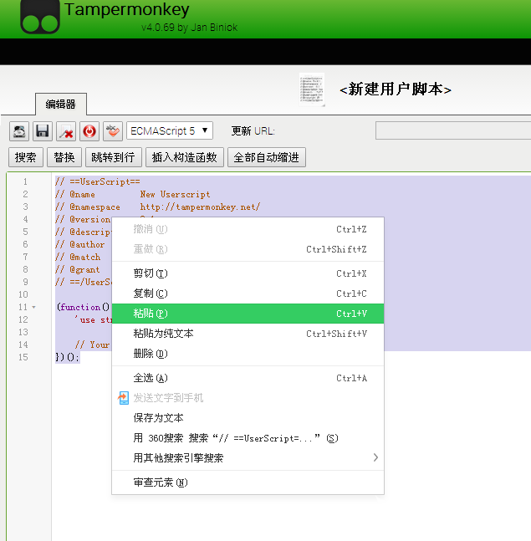Click the "// @author" text on line 6
This screenshot has width=531, height=541.
[80, 245]
